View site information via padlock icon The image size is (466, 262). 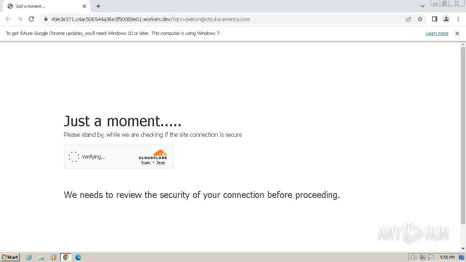pyautogui.click(x=46, y=19)
